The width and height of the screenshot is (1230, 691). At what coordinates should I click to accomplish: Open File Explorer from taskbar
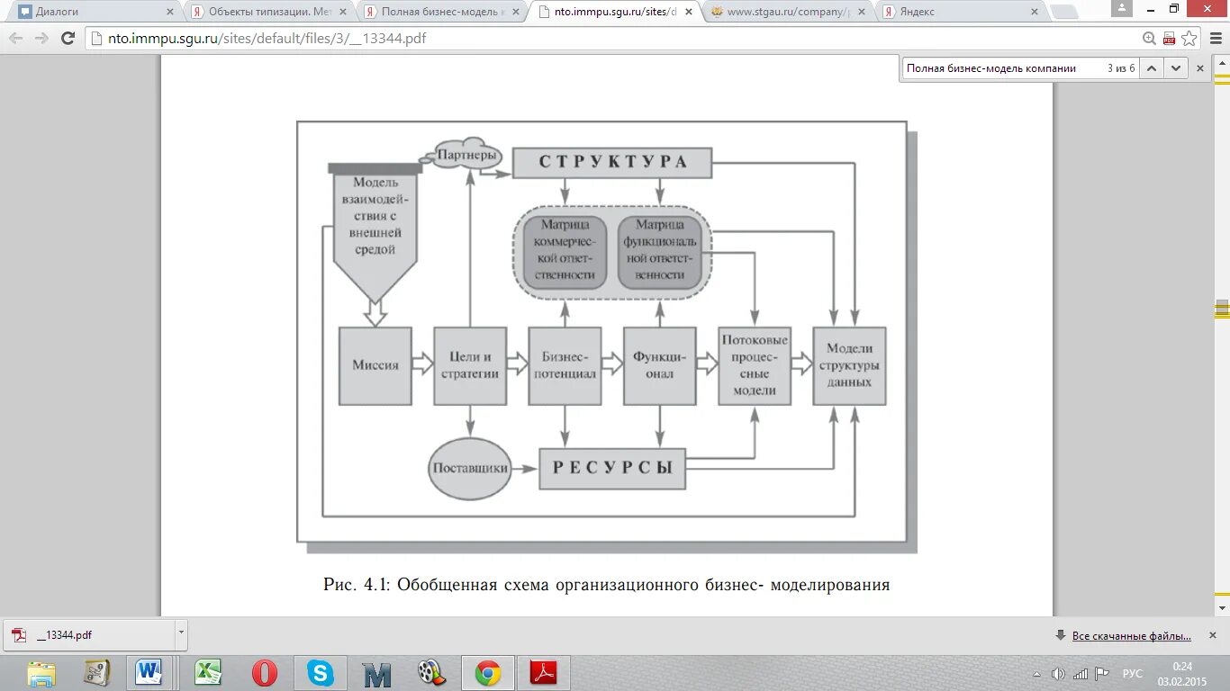pyautogui.click(x=41, y=672)
